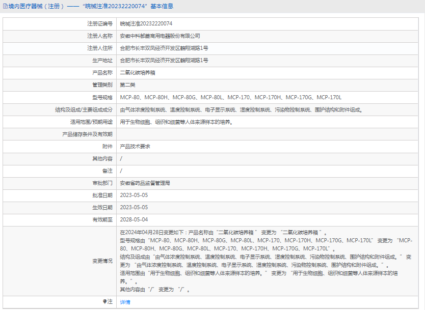The image size is (425, 310).
Task: Select the 产品储存条件及有效期 label
Action: [87, 134]
